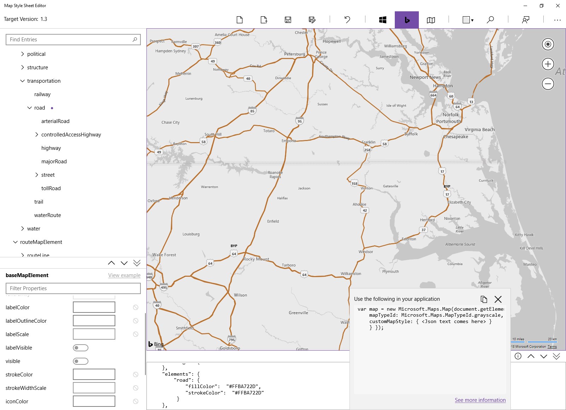
Task: Click the labelScale value field
Action: pyautogui.click(x=94, y=334)
